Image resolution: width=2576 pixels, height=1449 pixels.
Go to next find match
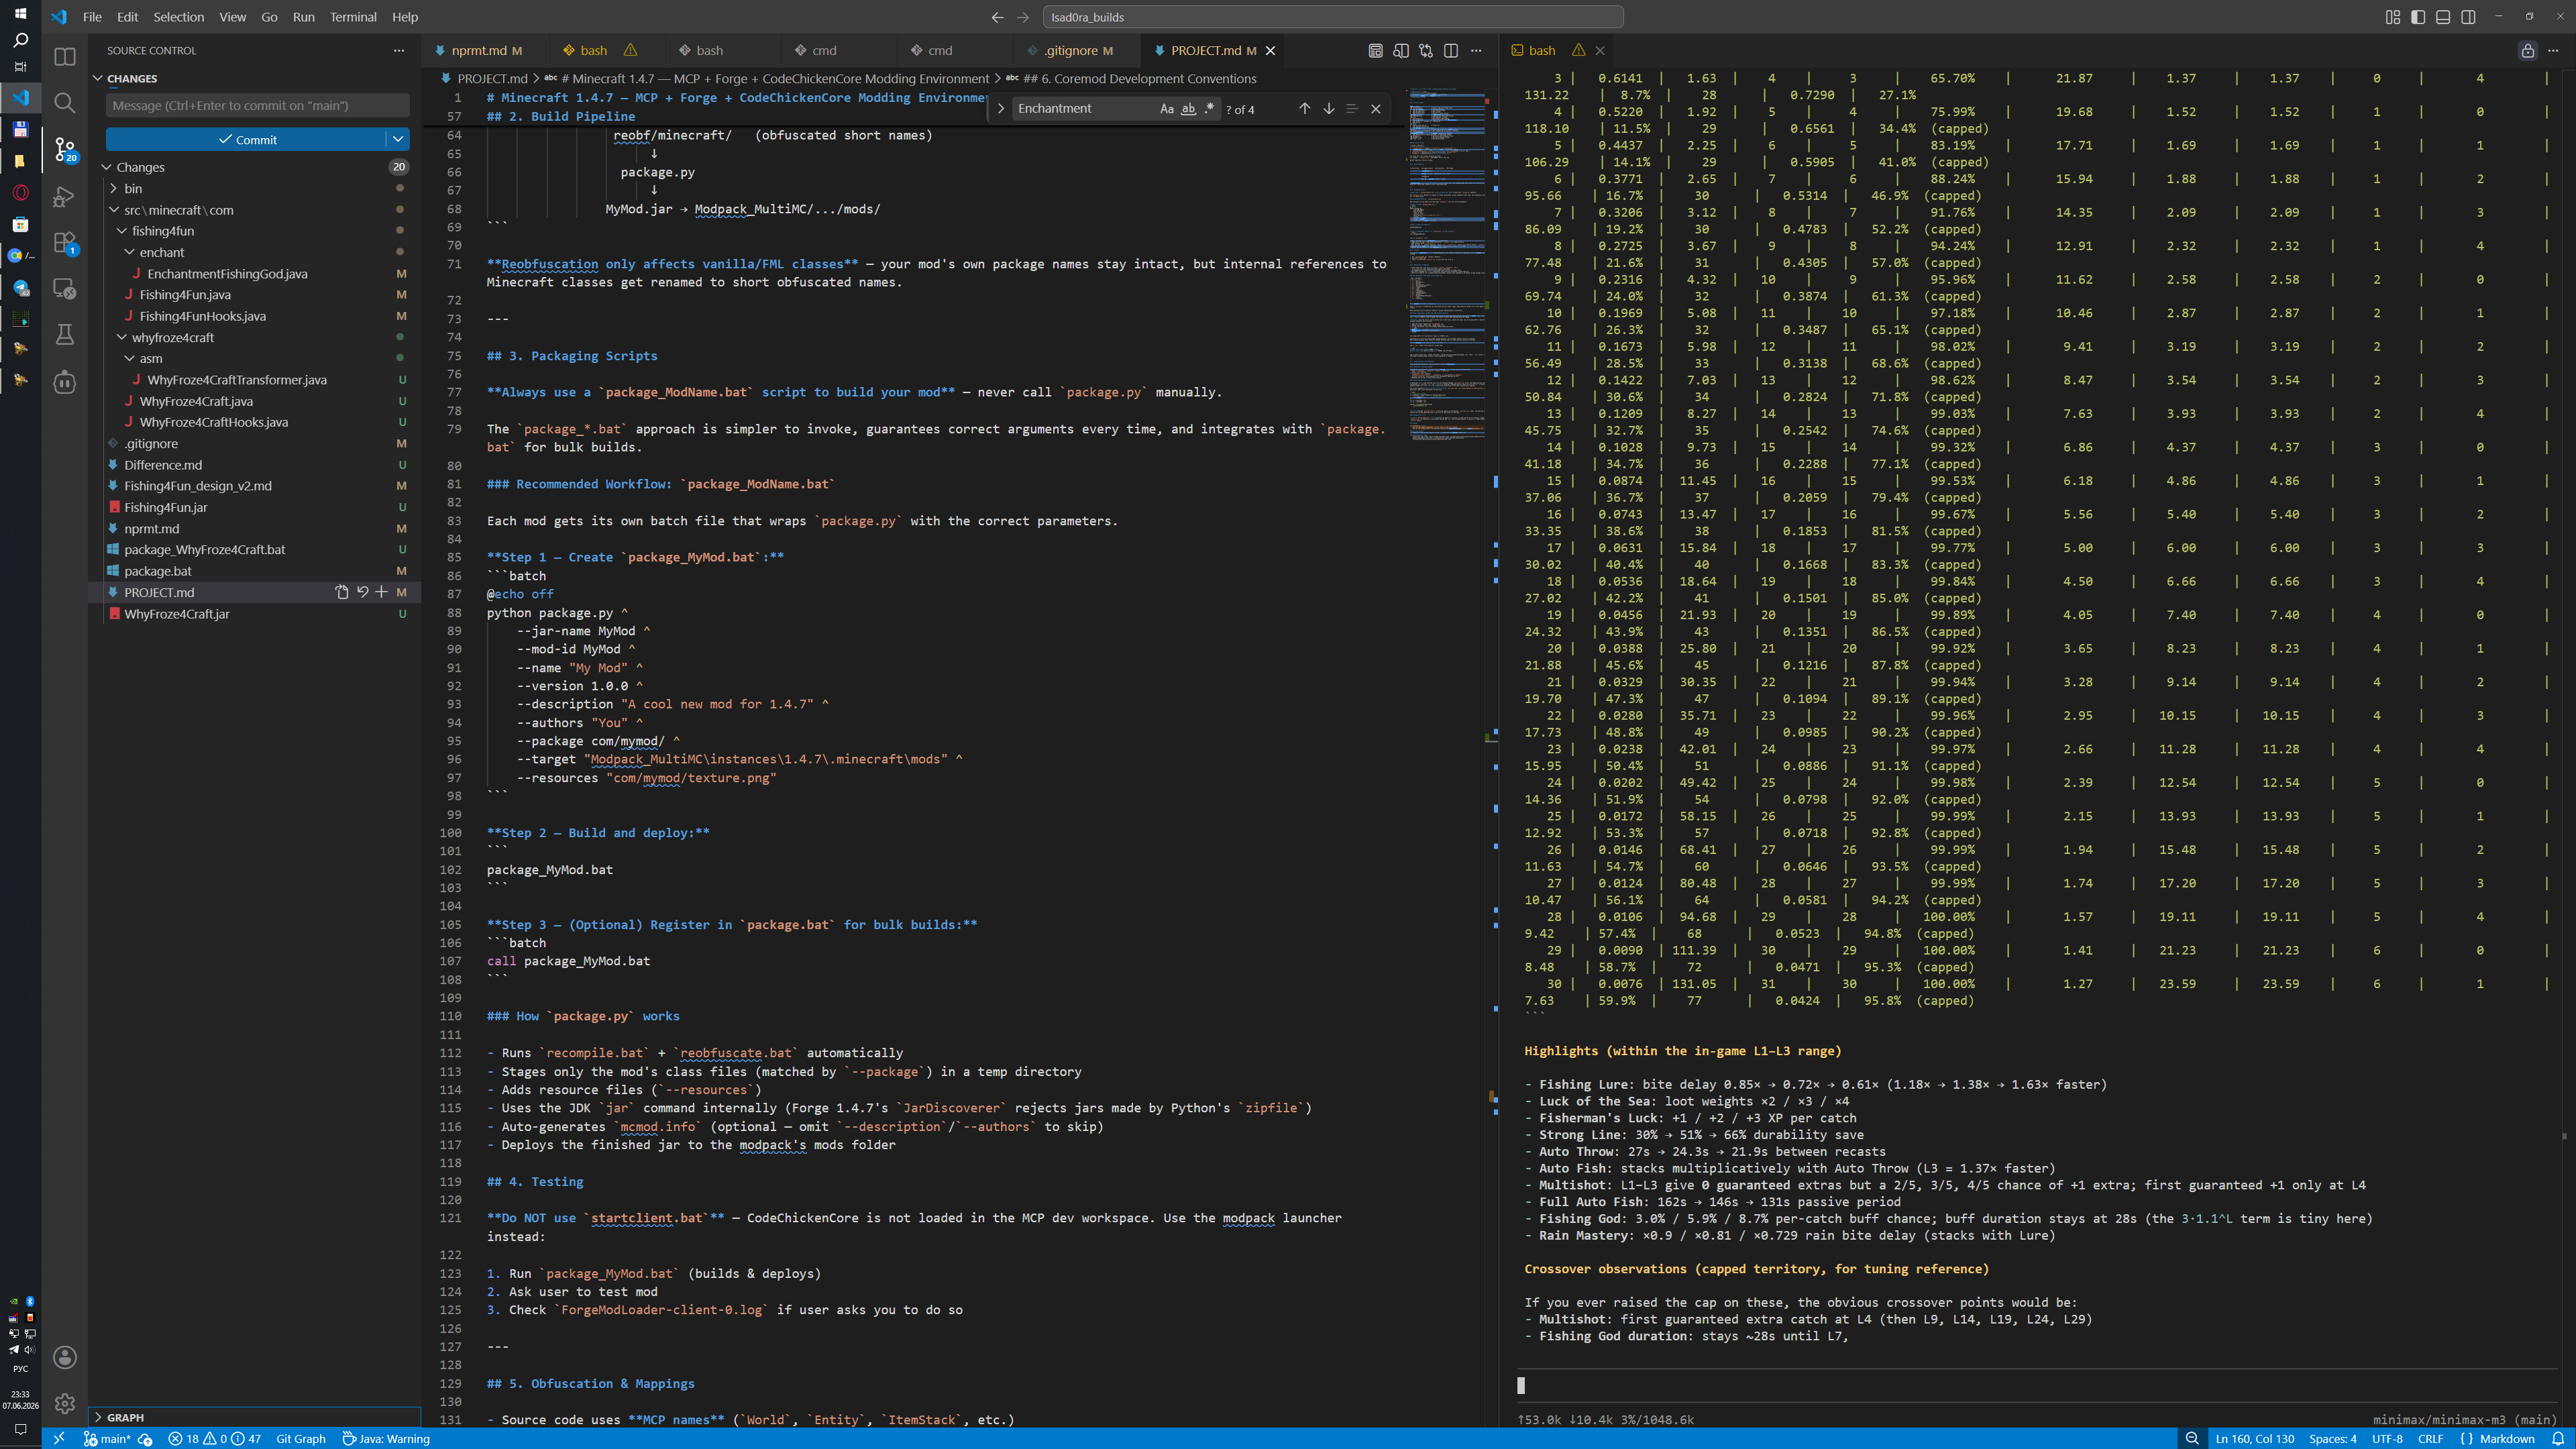click(x=1329, y=108)
